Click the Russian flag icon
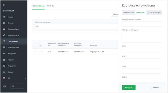 coord(4,78)
